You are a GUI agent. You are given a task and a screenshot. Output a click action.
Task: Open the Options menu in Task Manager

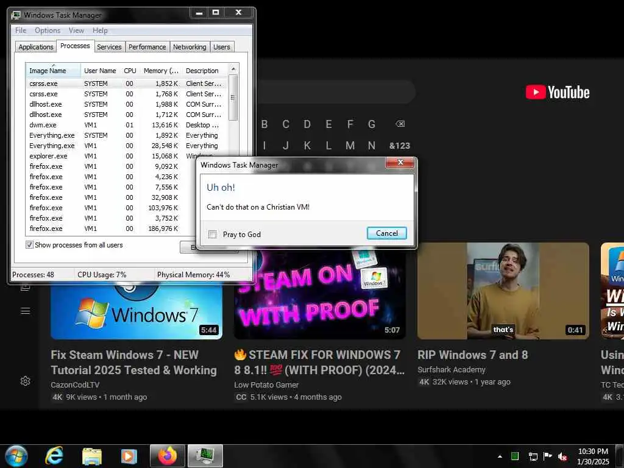point(48,30)
